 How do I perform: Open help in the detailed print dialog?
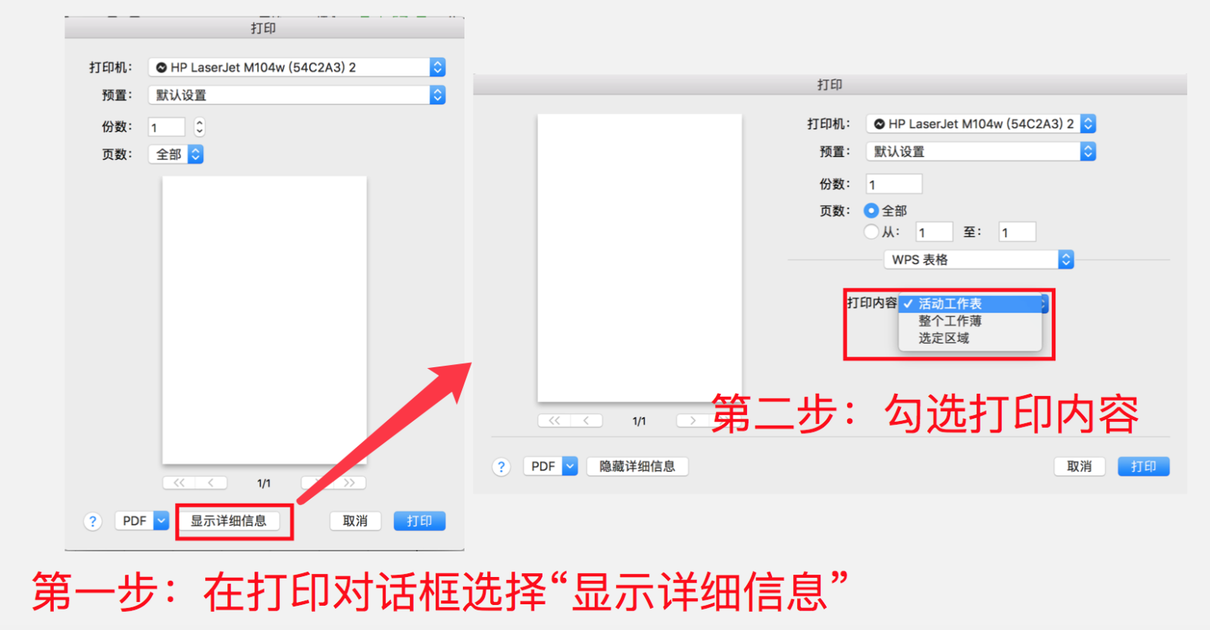click(501, 466)
